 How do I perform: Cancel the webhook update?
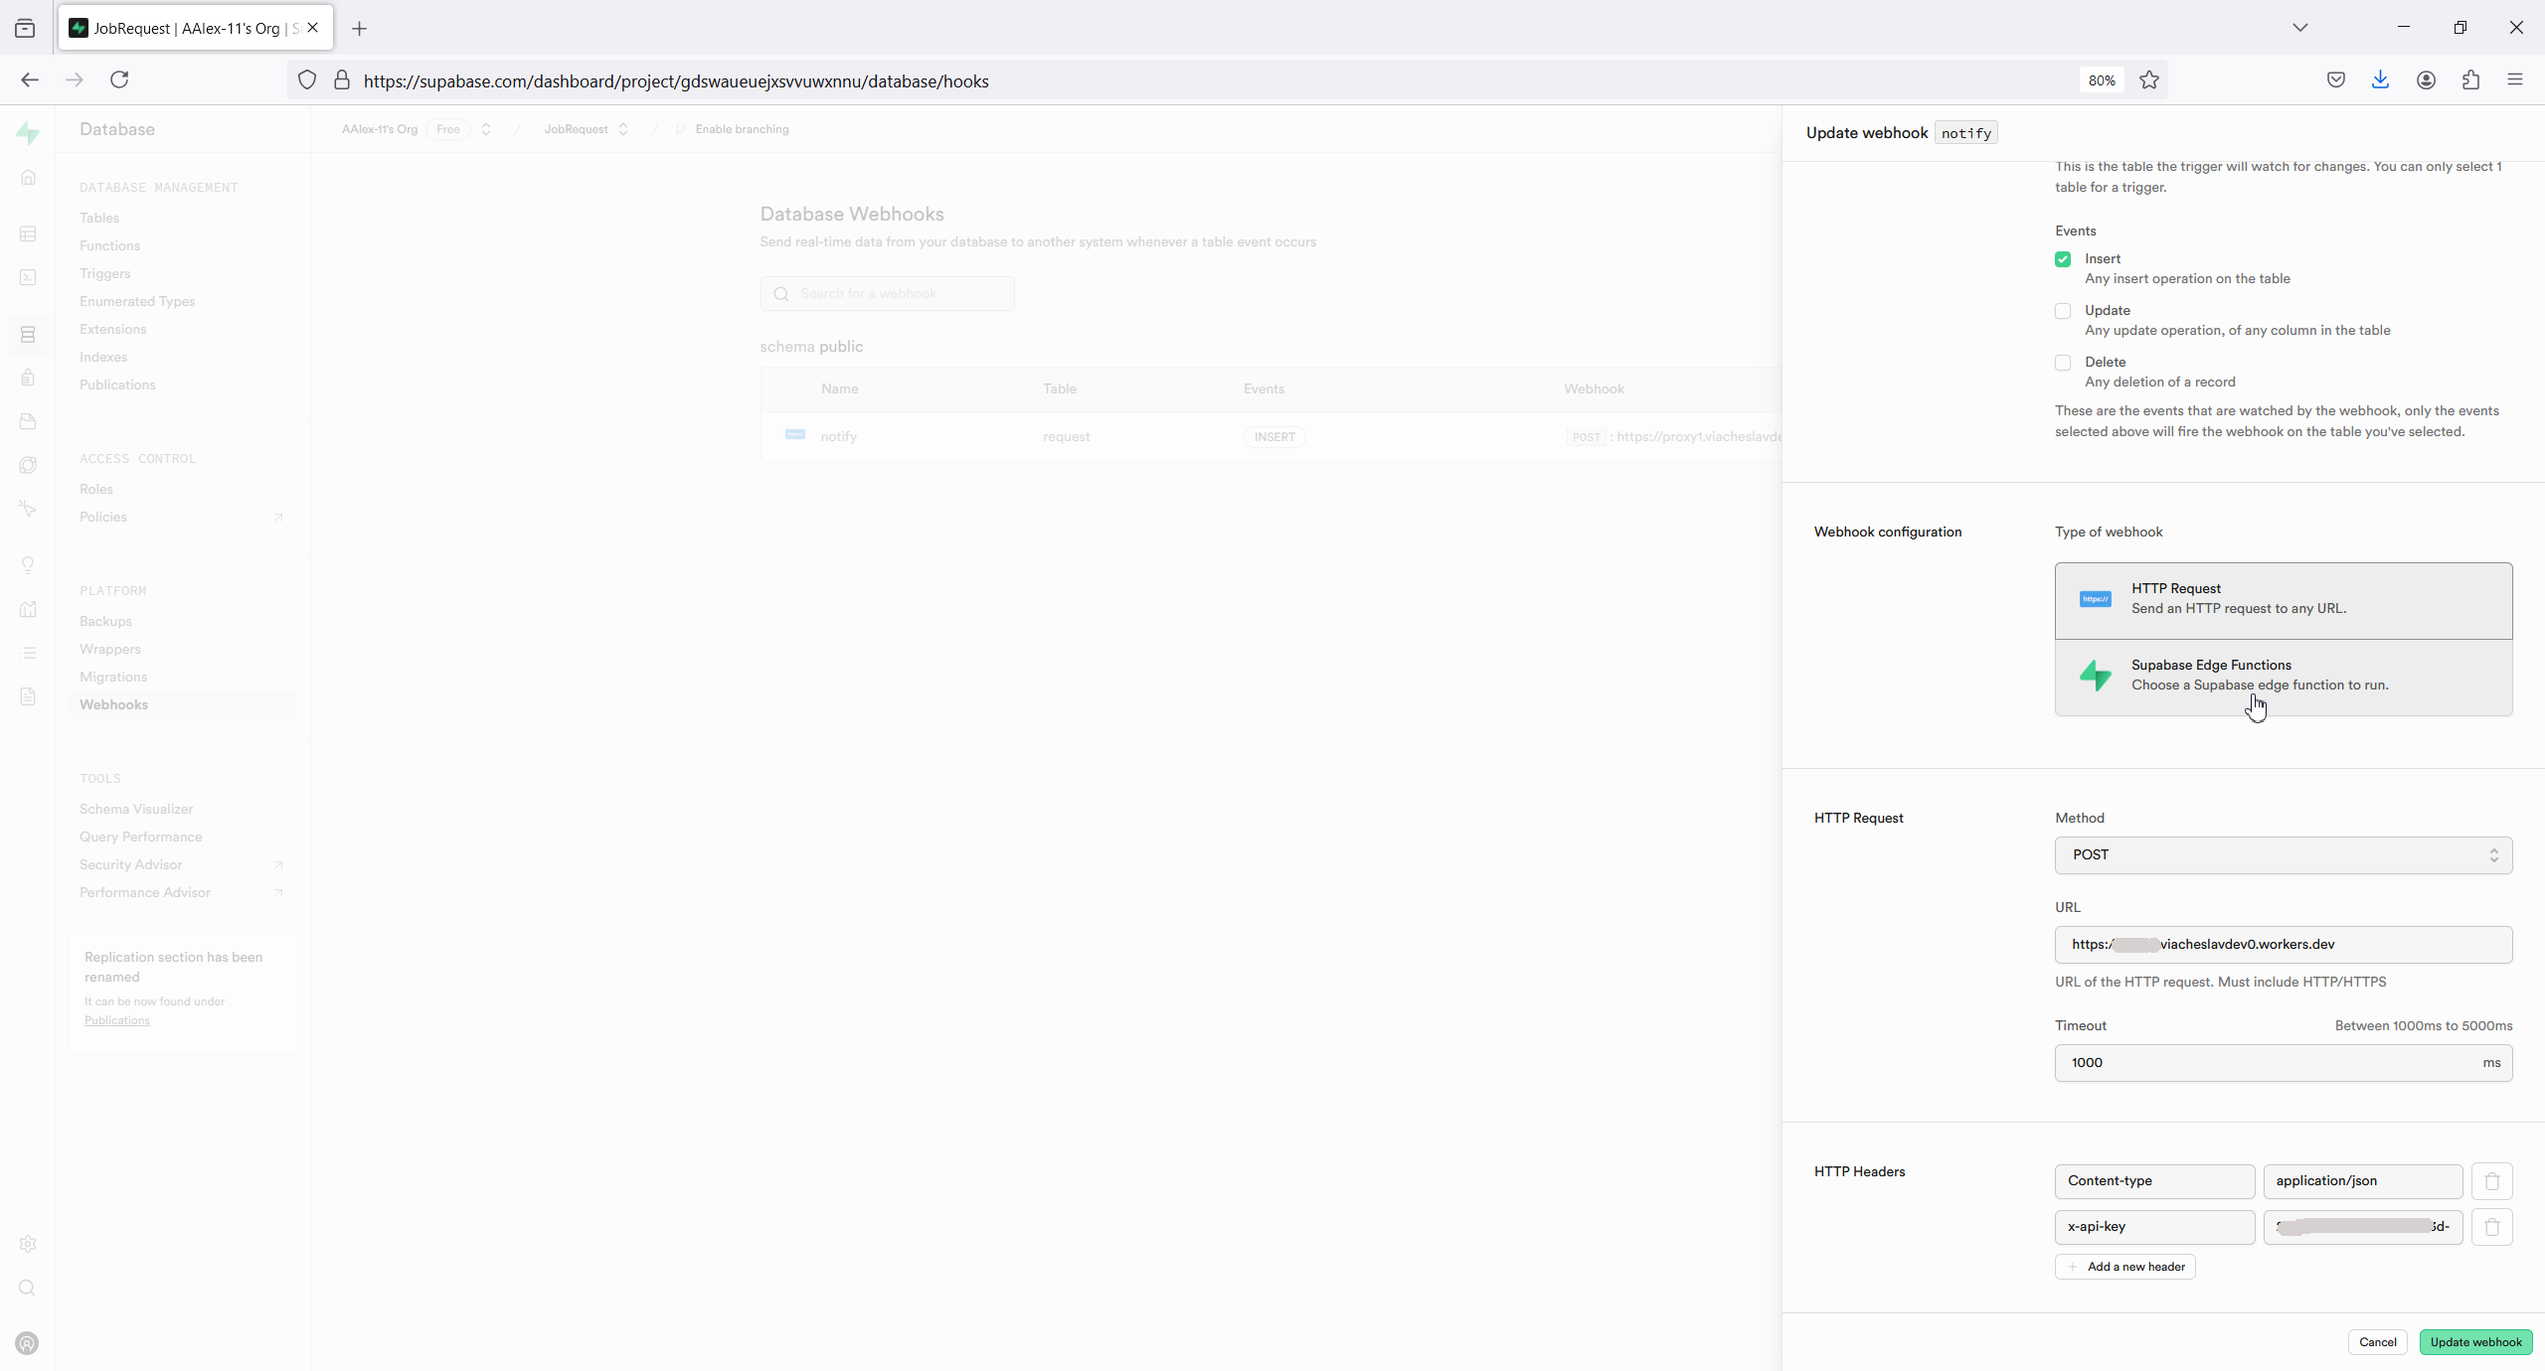click(2377, 1342)
